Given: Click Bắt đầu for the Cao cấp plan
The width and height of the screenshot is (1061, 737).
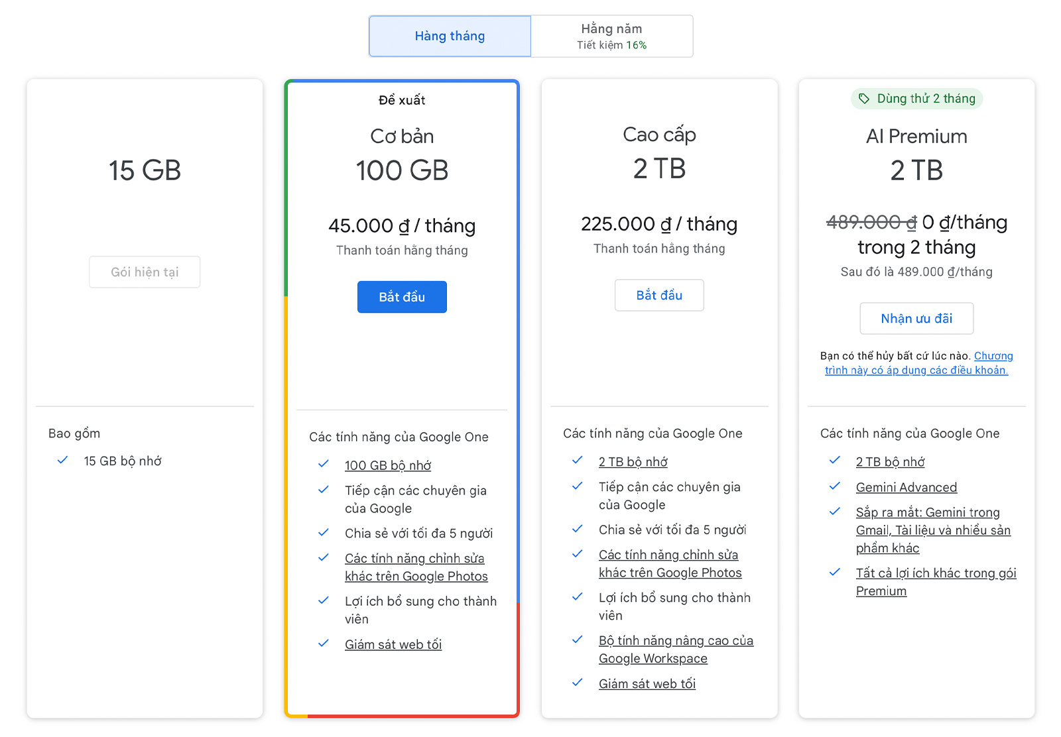Looking at the screenshot, I should coord(659,295).
